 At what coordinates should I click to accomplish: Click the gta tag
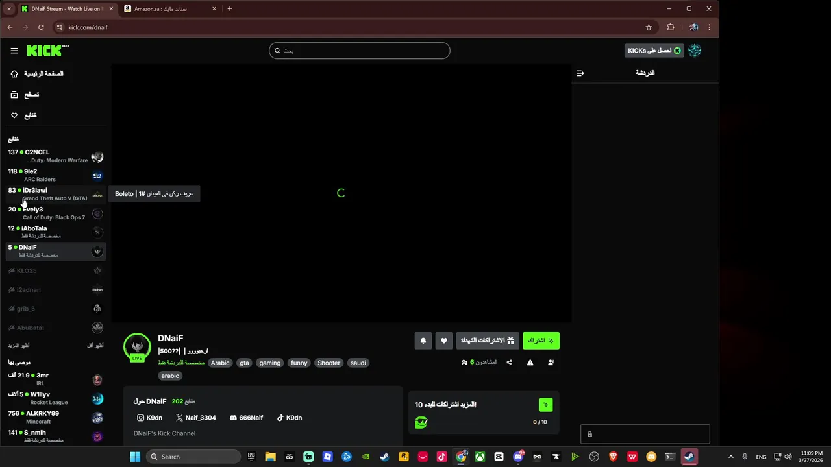pyautogui.click(x=244, y=363)
